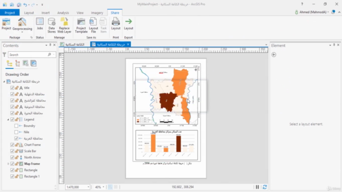Uncheck the title element checkbox
The height and width of the screenshot is (192, 342).
[12, 88]
